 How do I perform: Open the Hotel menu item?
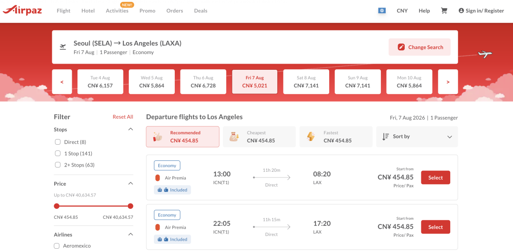(x=88, y=11)
